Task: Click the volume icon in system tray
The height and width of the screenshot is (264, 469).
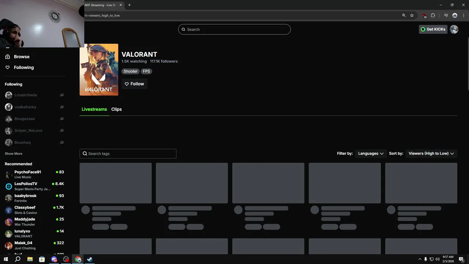Action: 437,259
